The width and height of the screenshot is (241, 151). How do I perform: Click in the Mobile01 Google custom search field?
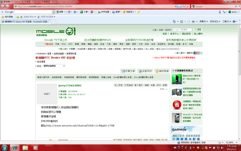[x=182, y=29]
